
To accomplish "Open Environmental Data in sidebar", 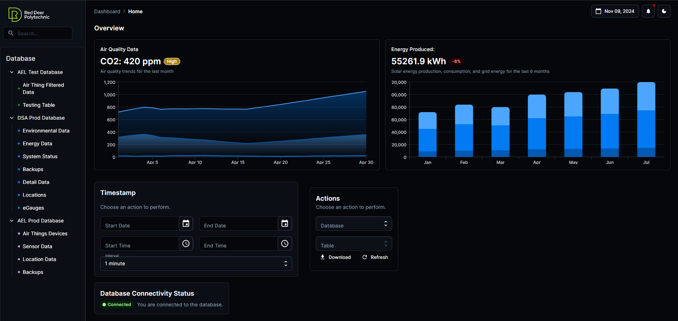I will [46, 131].
